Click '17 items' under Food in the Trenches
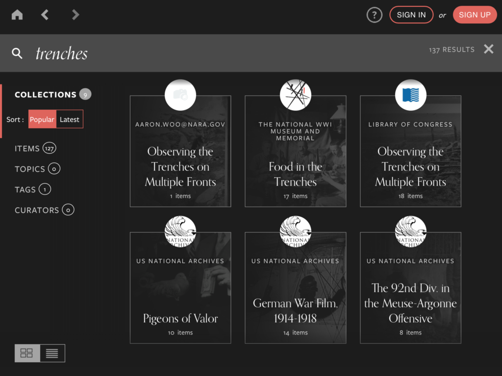The width and height of the screenshot is (502, 376). click(x=296, y=196)
